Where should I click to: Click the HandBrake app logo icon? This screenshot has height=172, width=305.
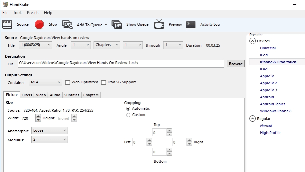pyautogui.click(x=5, y=4)
